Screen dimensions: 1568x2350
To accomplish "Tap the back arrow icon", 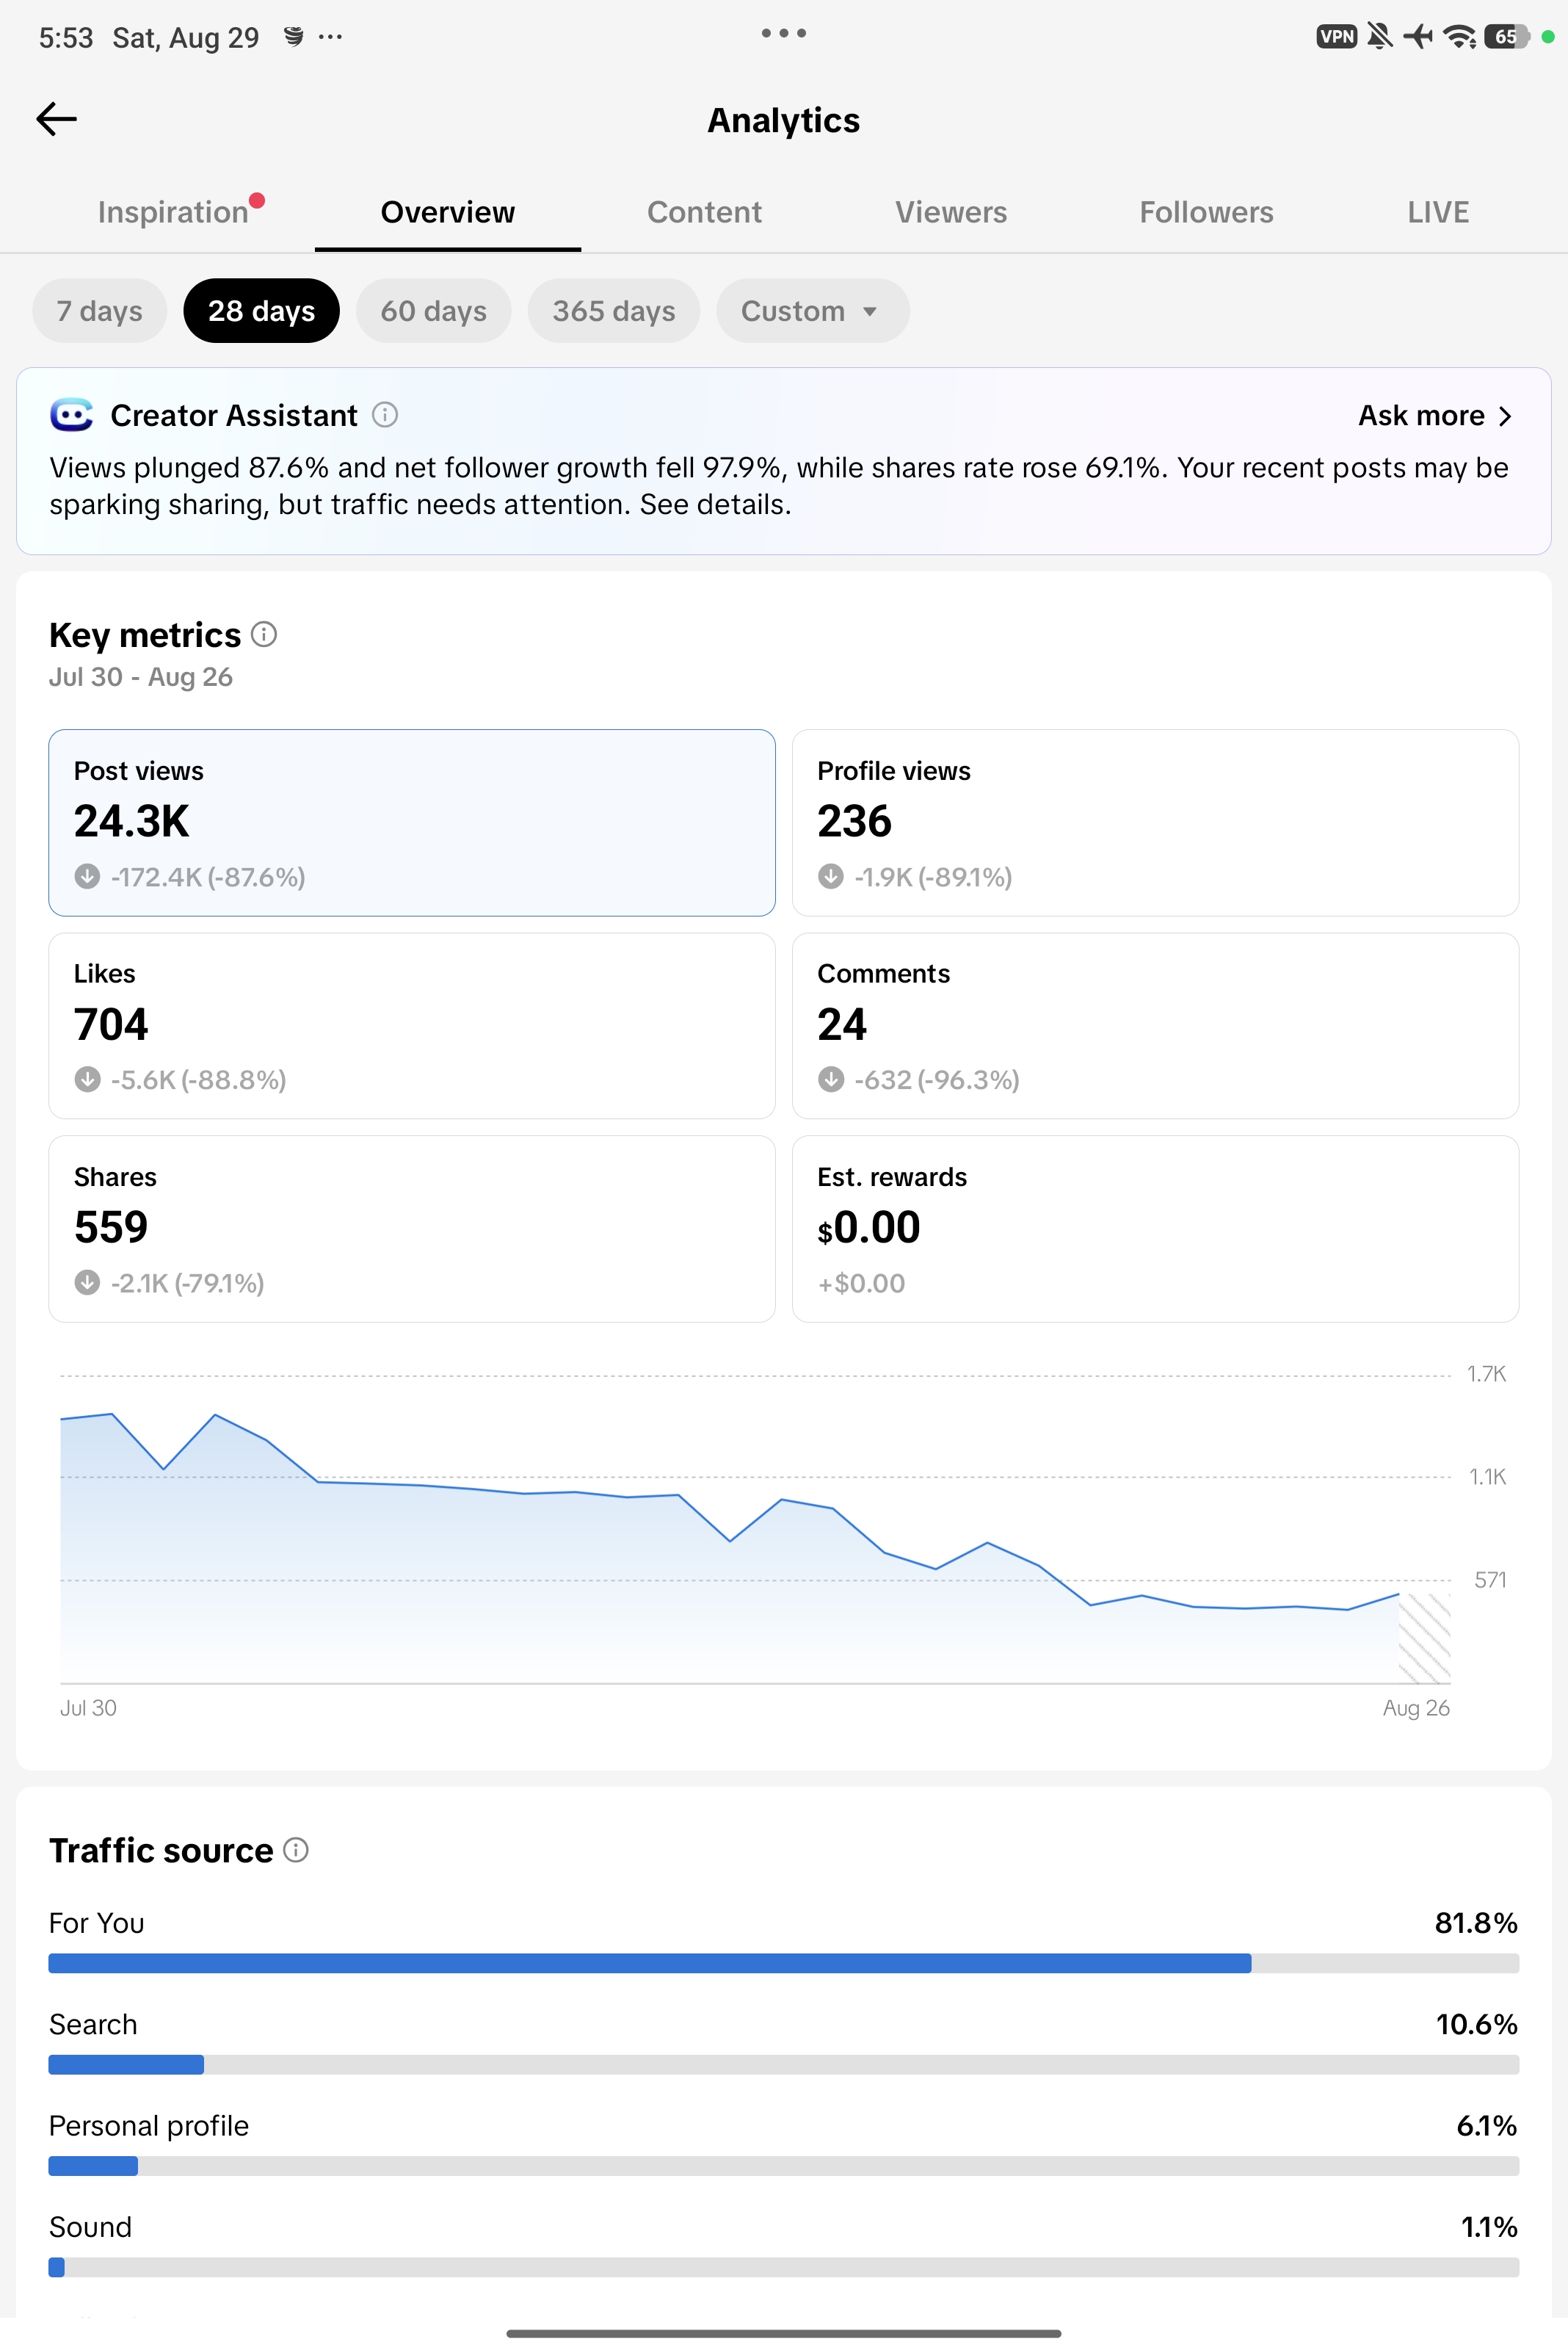I will click(56, 119).
